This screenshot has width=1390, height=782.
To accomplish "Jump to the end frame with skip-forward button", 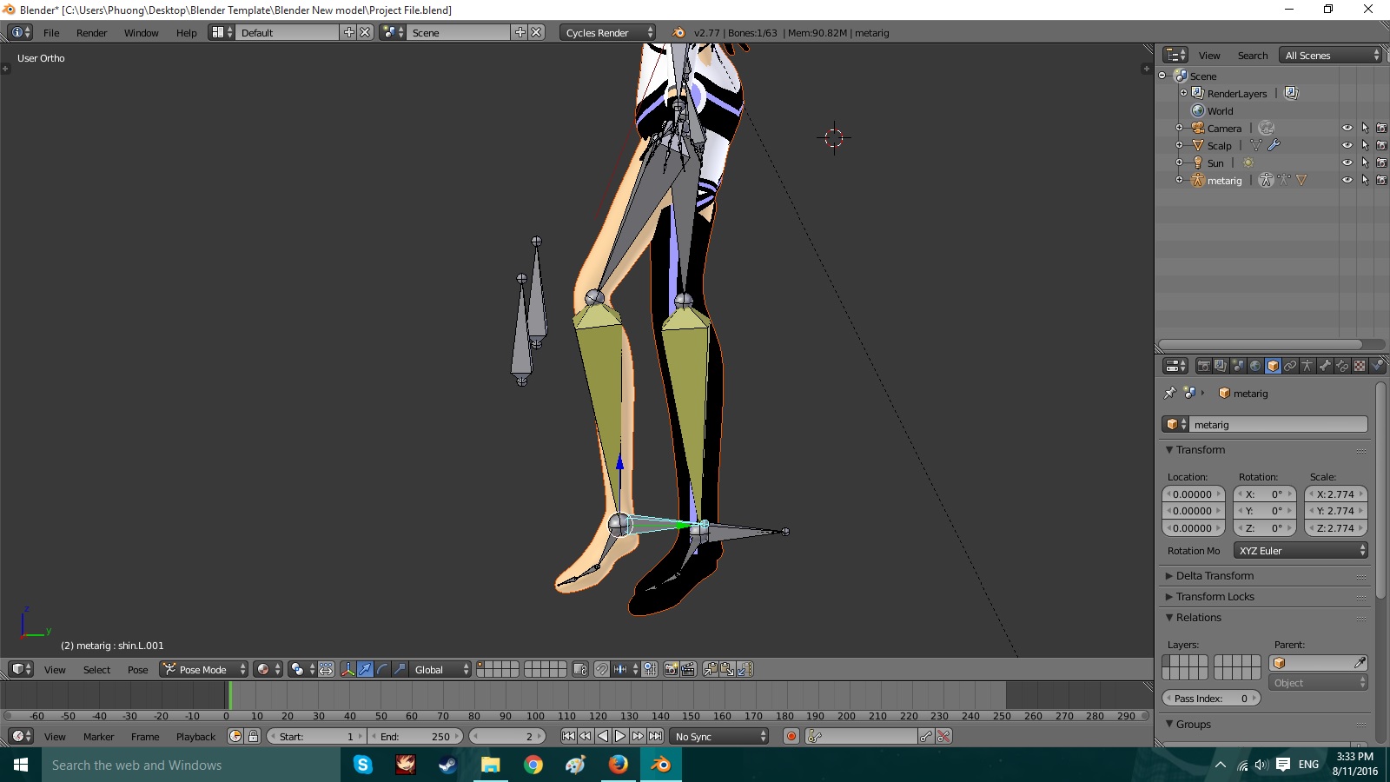I will pyautogui.click(x=655, y=736).
